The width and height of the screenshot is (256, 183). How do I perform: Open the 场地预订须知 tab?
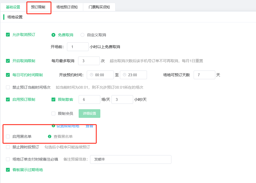coord(67,7)
